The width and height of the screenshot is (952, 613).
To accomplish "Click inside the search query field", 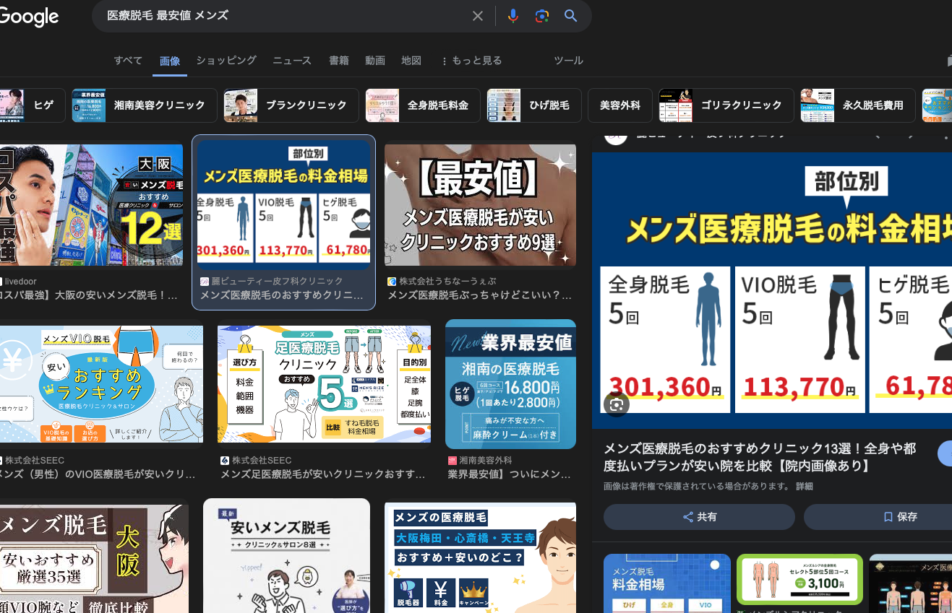I will pyautogui.click(x=282, y=16).
